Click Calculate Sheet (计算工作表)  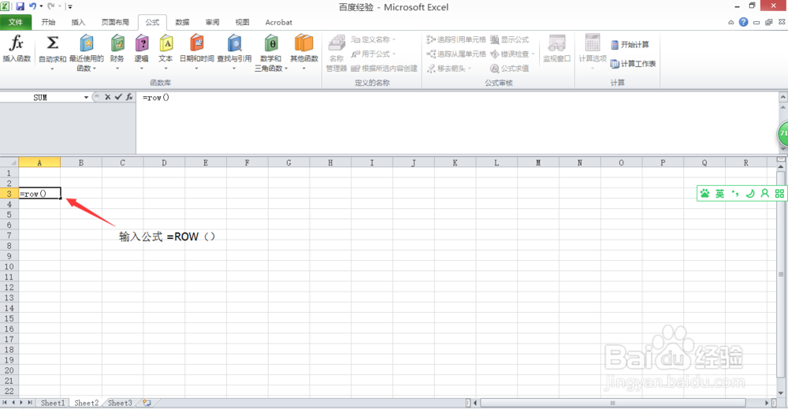[x=634, y=64]
